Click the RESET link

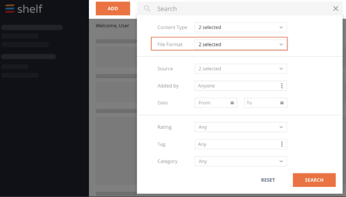click(x=268, y=180)
